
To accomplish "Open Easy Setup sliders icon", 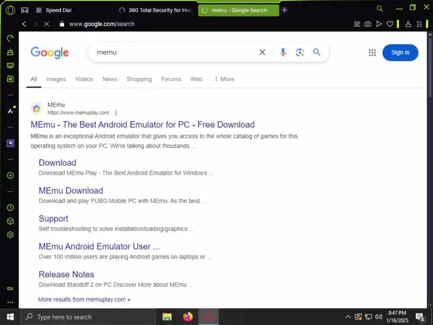I will coord(419,24).
